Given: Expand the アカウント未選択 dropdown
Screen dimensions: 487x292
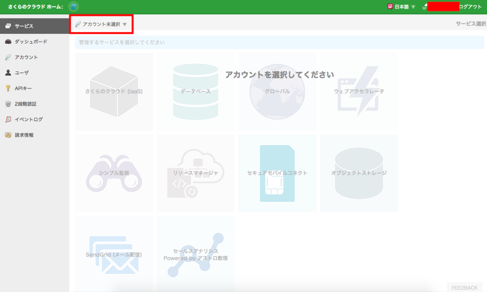Looking at the screenshot, I should click(x=101, y=24).
